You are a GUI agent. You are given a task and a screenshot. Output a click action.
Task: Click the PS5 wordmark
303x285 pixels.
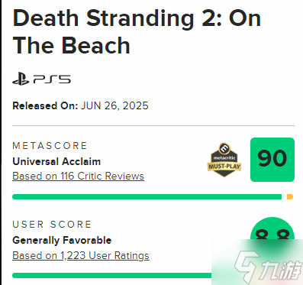(x=52, y=79)
